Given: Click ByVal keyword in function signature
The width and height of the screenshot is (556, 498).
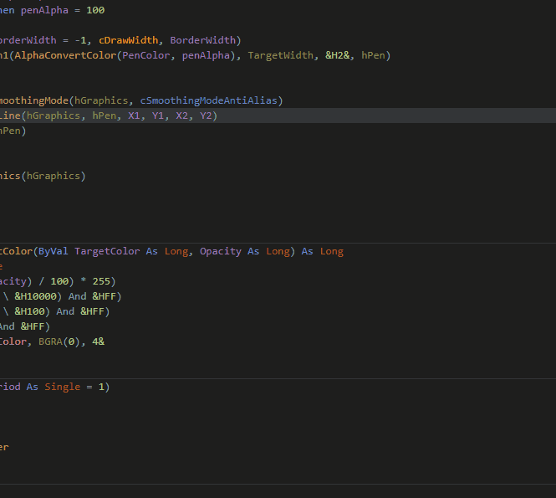Looking at the screenshot, I should tap(54, 251).
